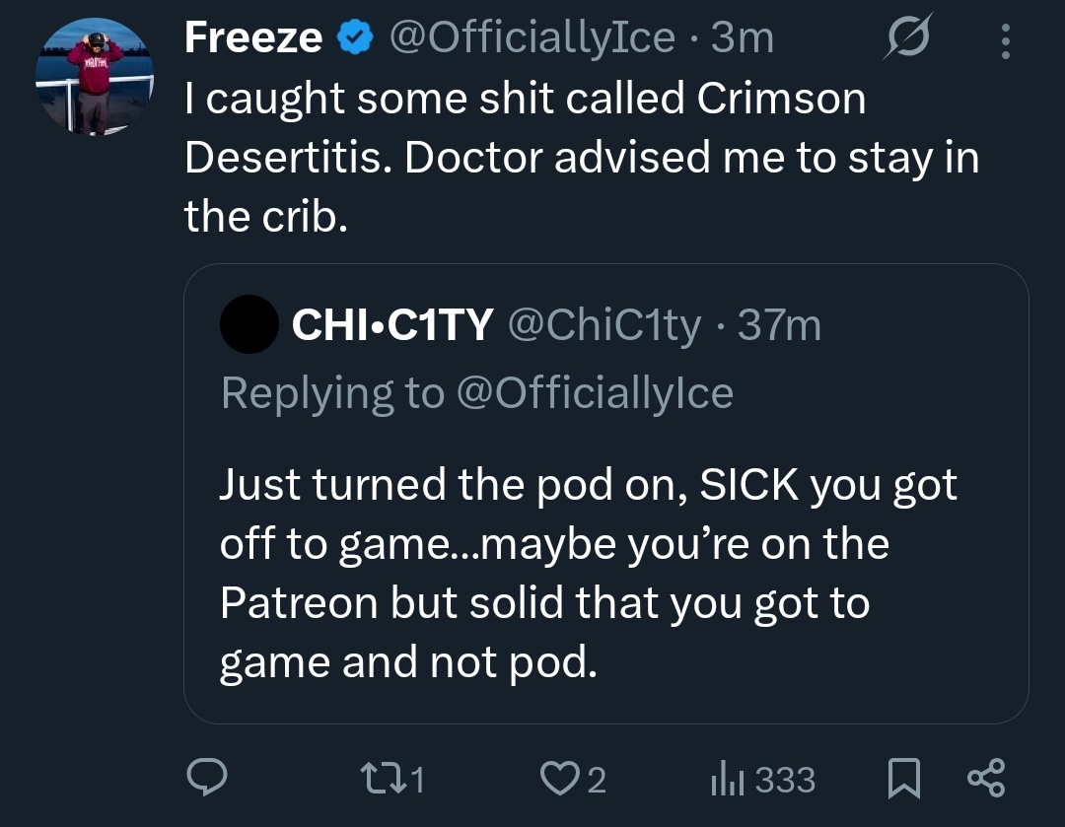Screen dimensions: 1065x827
Task: Click @OfficiallyIce in Replying to line
Action: [595, 393]
